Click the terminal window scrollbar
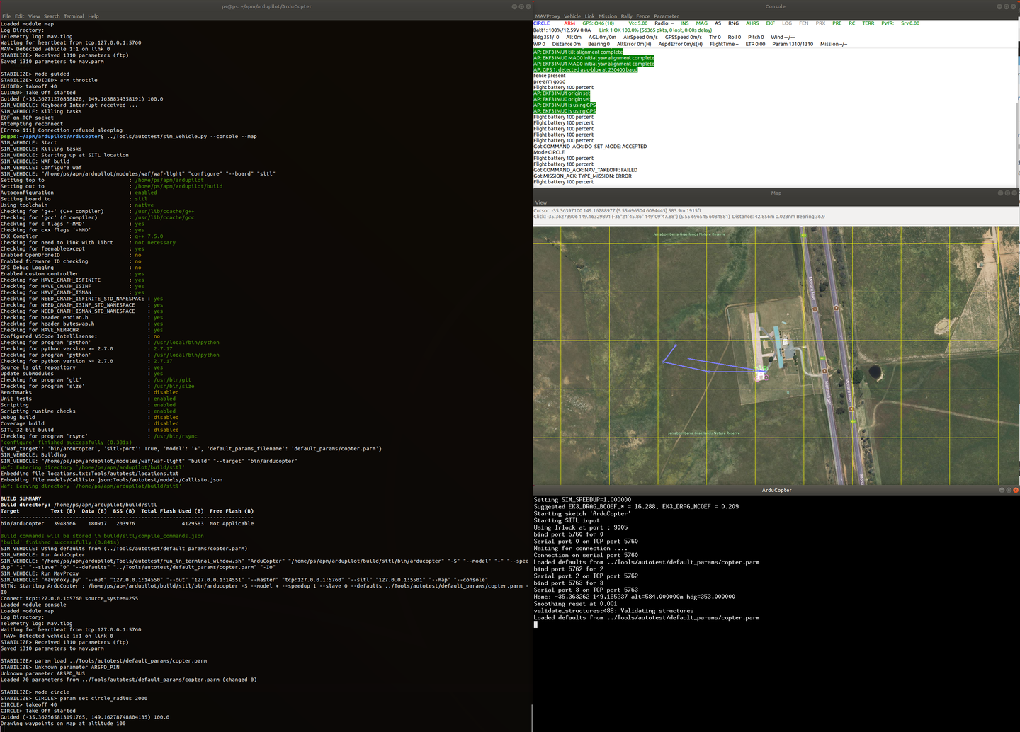 [531, 717]
